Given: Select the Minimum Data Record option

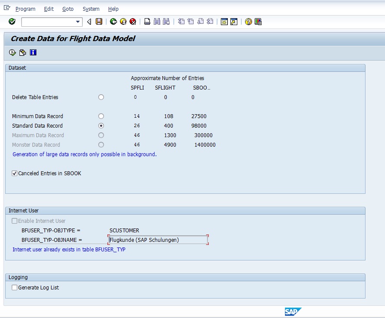Looking at the screenshot, I should click(101, 116).
